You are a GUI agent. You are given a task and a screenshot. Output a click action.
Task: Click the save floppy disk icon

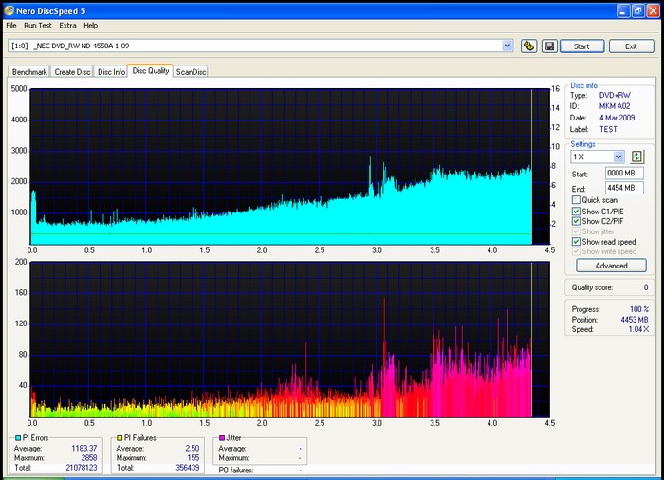tap(548, 46)
